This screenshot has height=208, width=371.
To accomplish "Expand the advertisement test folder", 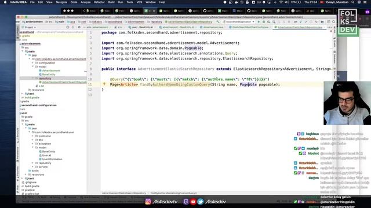I will [23, 94].
